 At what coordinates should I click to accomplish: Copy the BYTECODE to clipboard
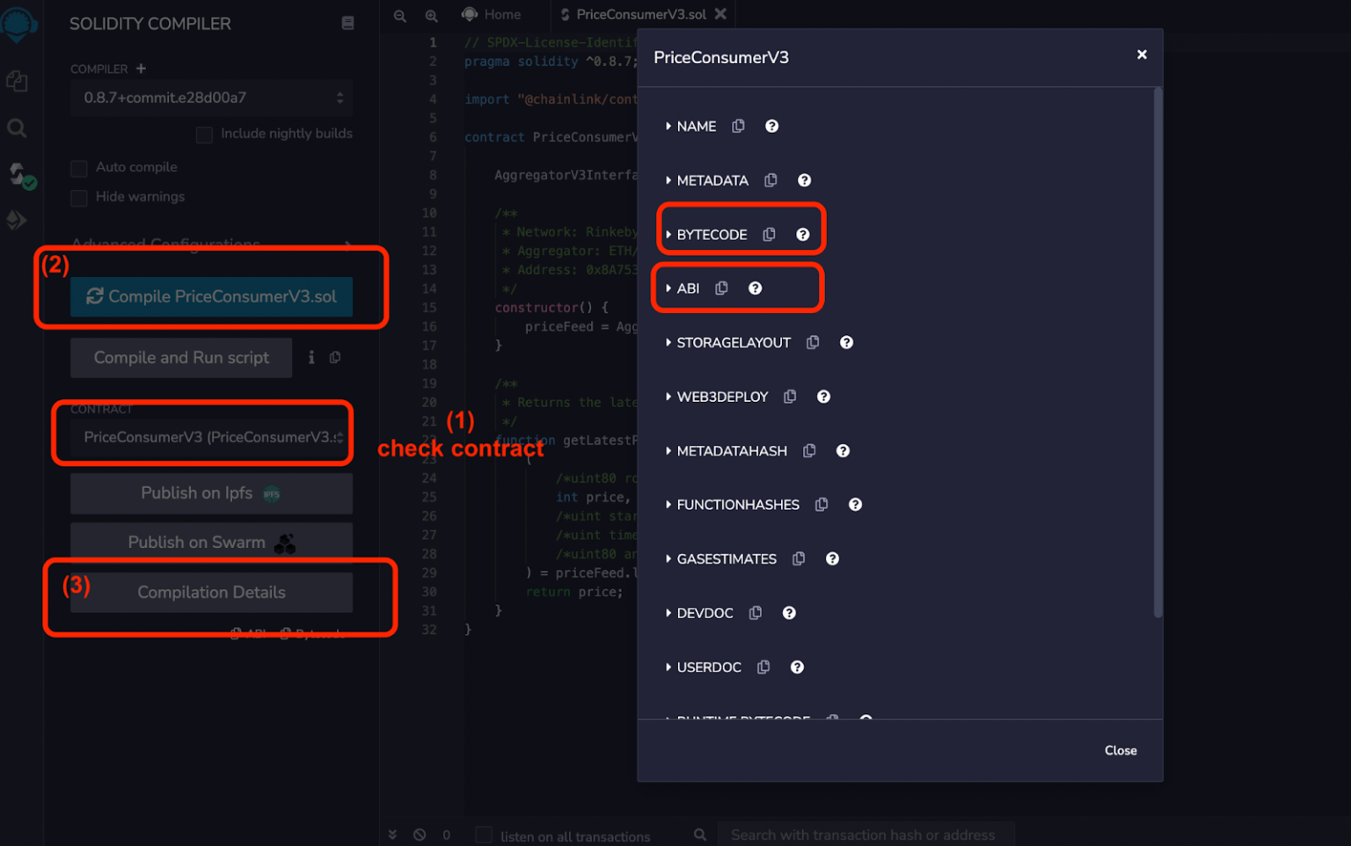pyautogui.click(x=769, y=234)
